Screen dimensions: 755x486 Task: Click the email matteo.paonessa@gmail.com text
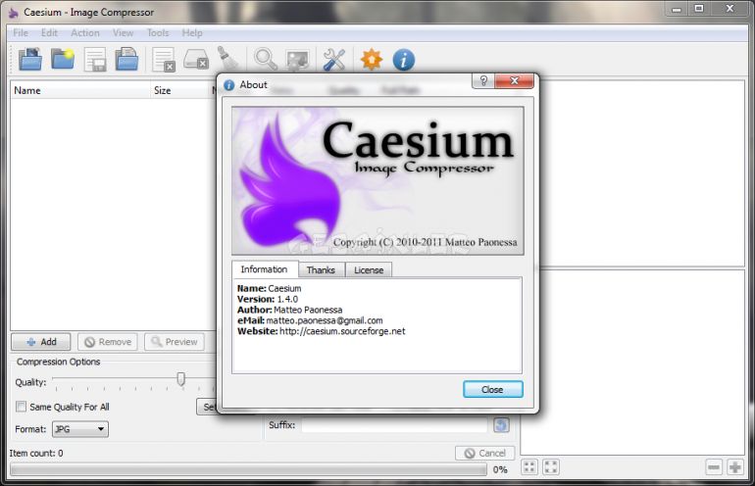(x=325, y=320)
